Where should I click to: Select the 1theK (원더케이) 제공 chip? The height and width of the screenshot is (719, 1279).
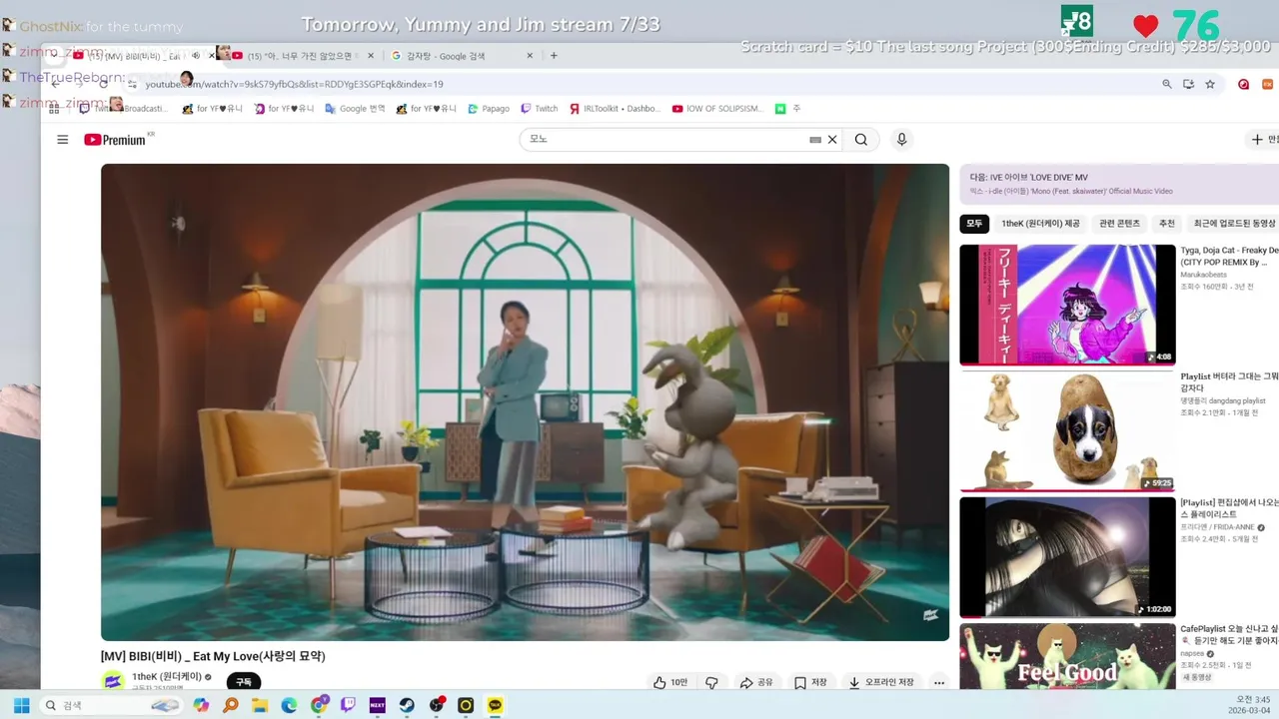[1040, 224]
